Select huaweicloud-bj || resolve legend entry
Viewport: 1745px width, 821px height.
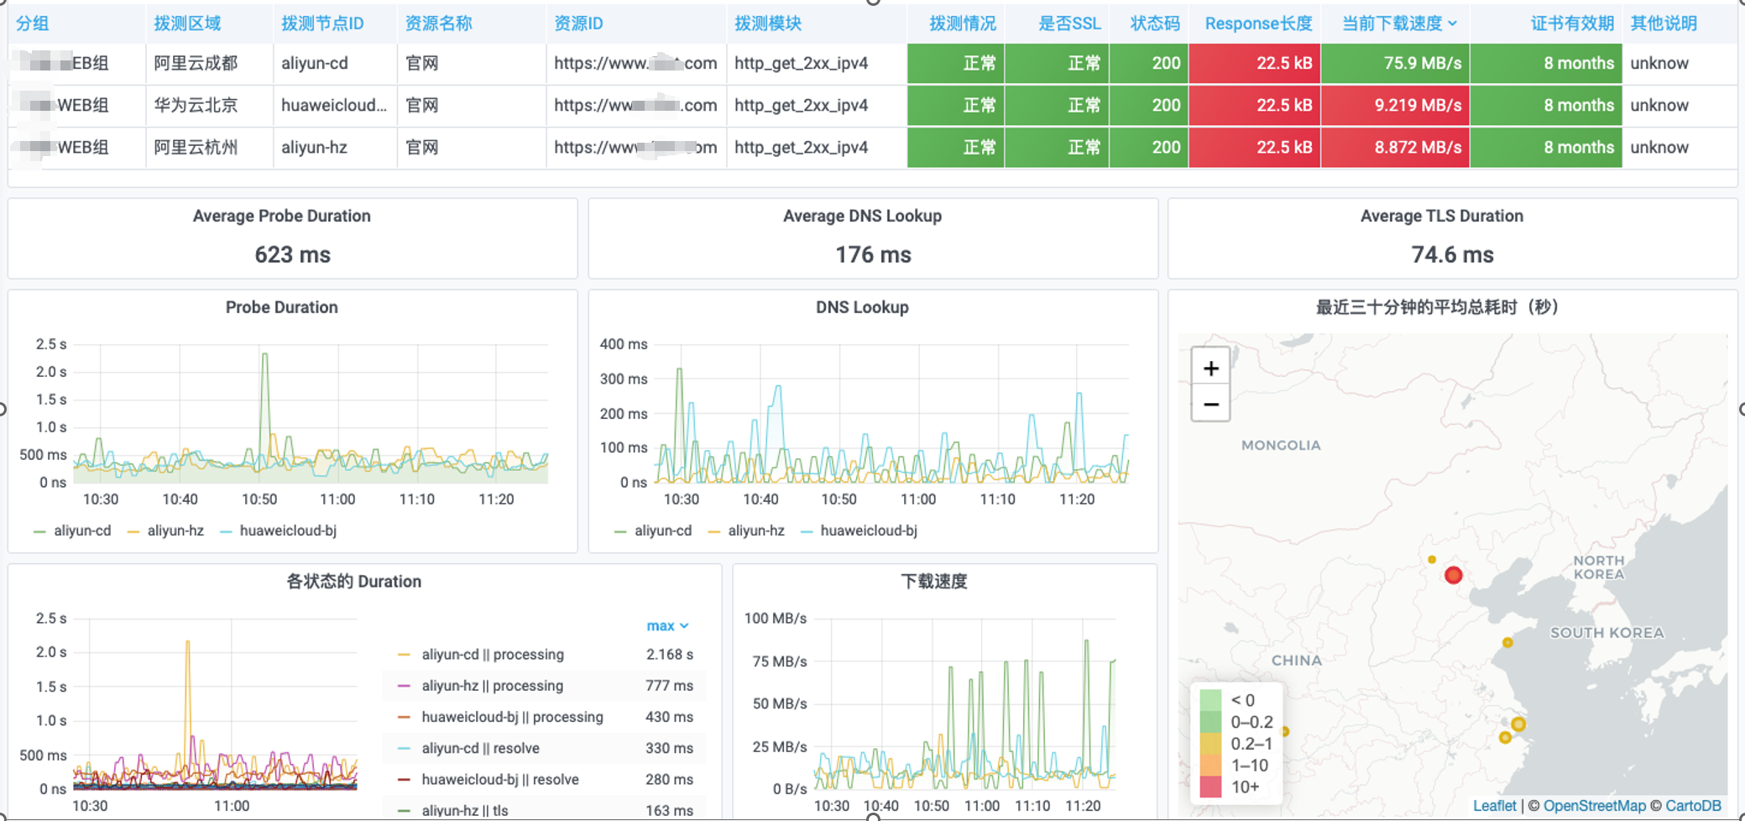[x=499, y=780]
